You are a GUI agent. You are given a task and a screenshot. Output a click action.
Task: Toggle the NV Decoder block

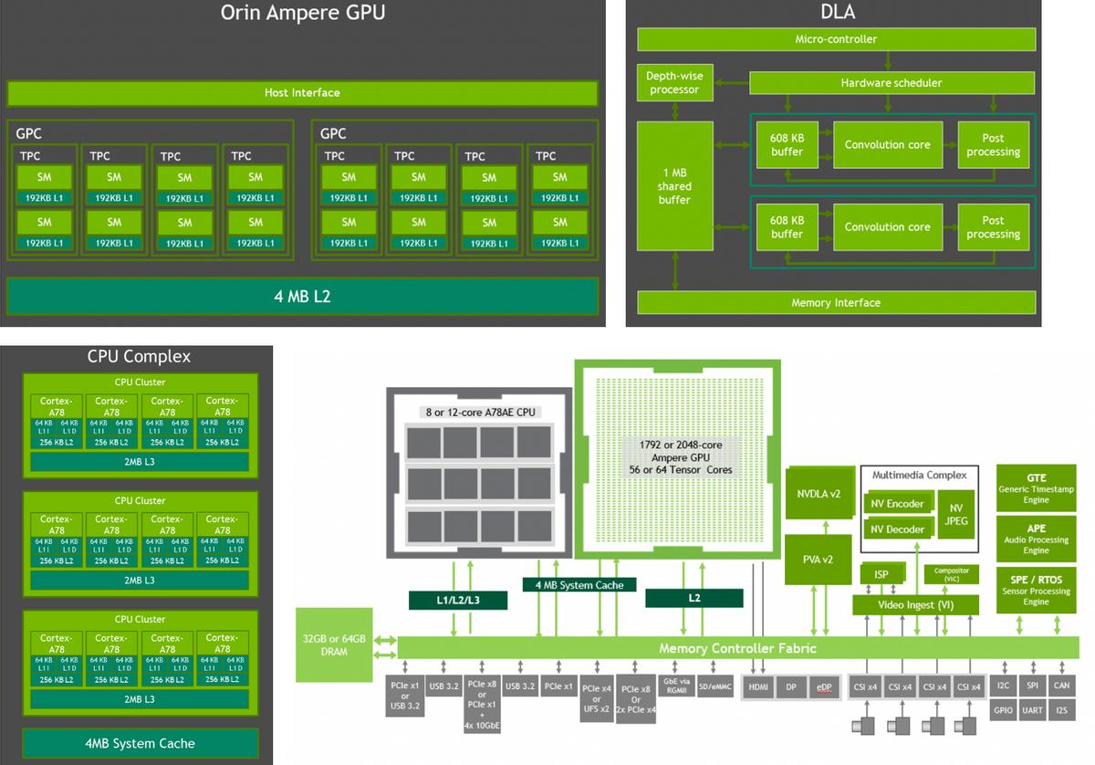(x=899, y=529)
